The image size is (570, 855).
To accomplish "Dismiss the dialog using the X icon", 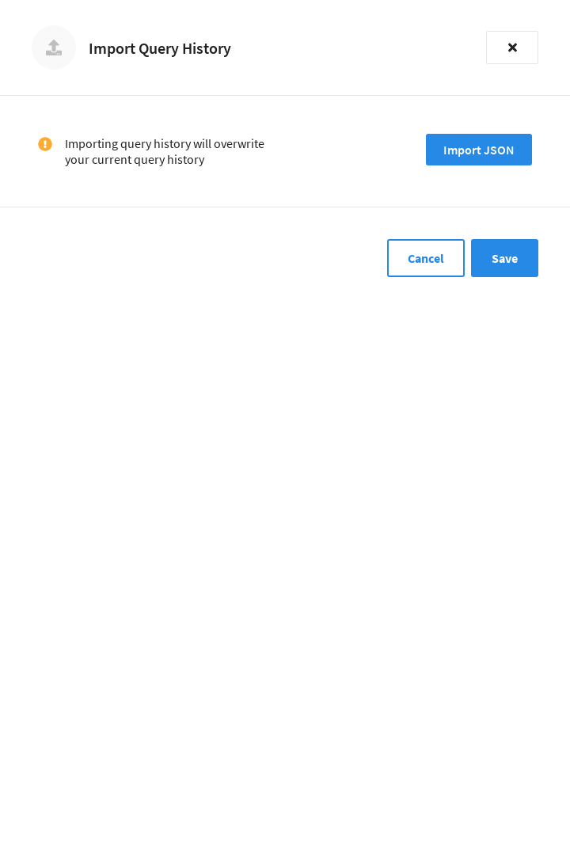I will (x=512, y=47).
